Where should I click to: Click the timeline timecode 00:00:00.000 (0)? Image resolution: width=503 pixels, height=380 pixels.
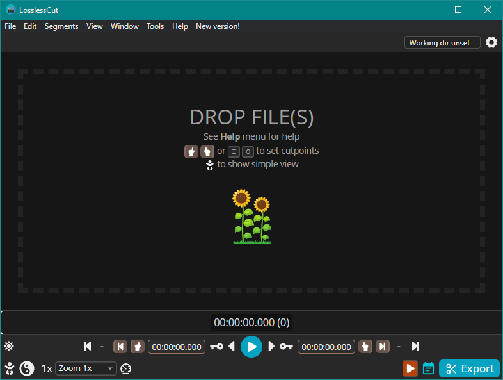pyautogui.click(x=251, y=322)
